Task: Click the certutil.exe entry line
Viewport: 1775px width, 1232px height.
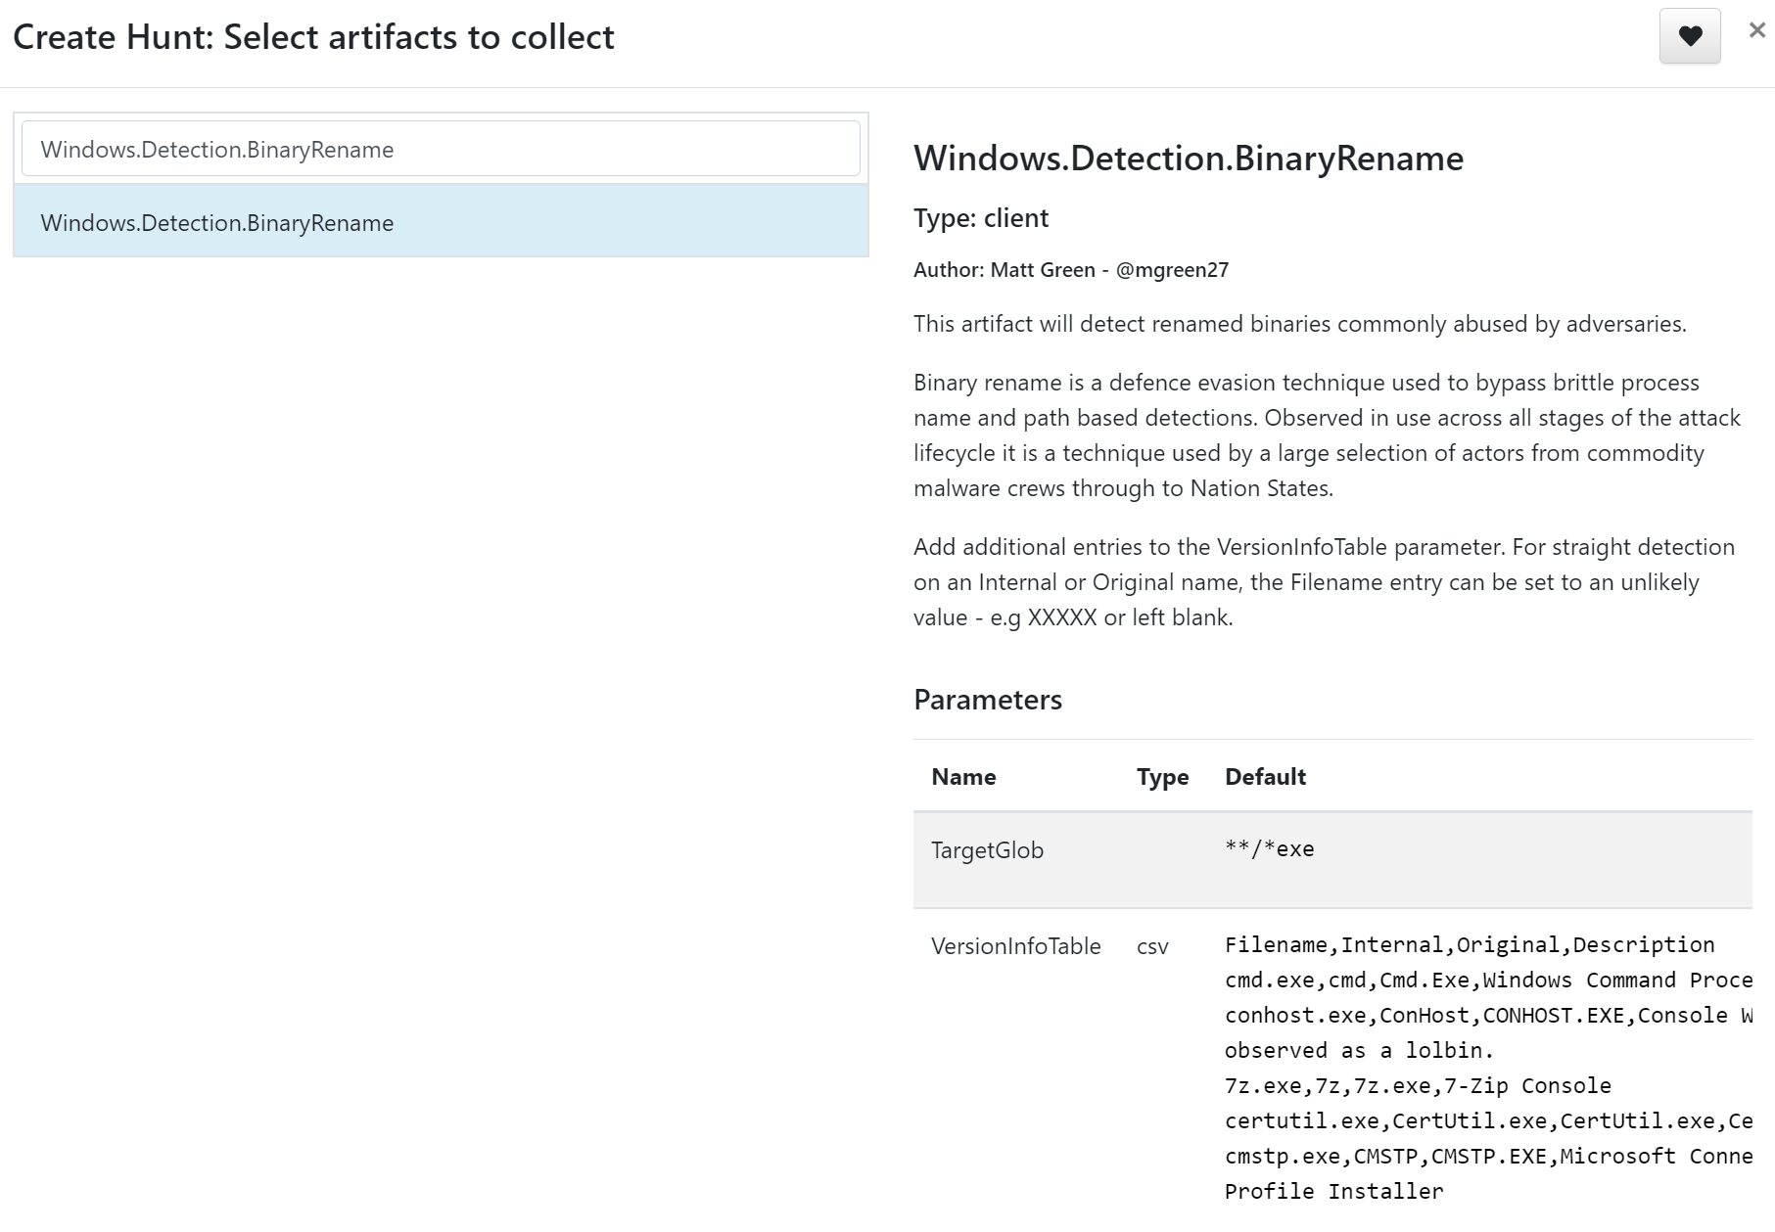Action: tap(1488, 1121)
